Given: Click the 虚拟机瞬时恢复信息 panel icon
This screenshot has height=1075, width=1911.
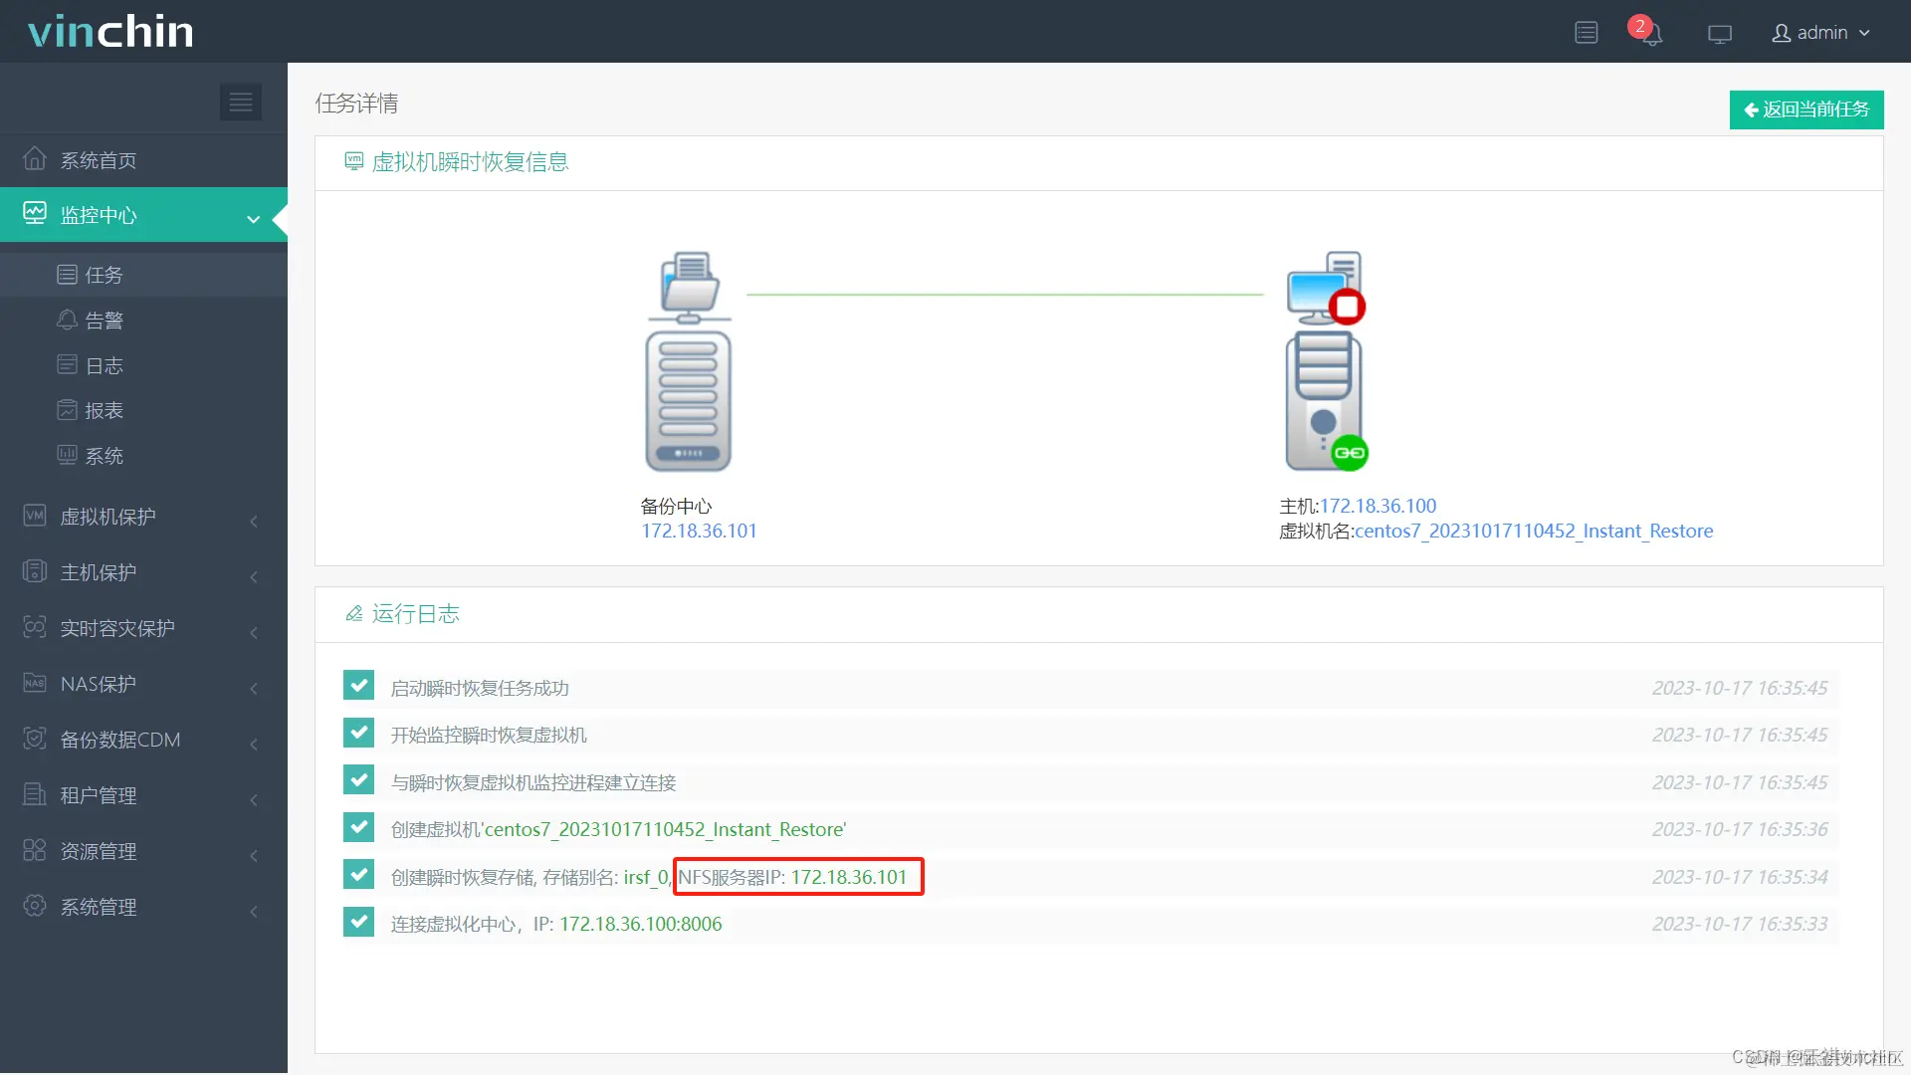Looking at the screenshot, I should coord(353,160).
